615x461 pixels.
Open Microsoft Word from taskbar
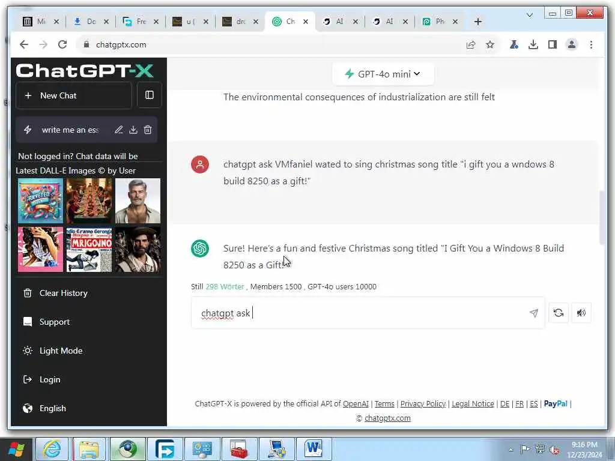[314, 449]
